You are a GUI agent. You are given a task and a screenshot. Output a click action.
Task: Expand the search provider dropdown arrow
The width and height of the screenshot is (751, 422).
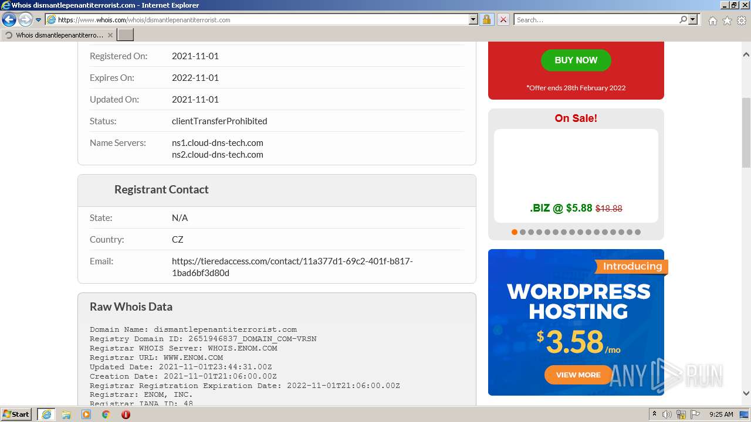coord(693,19)
